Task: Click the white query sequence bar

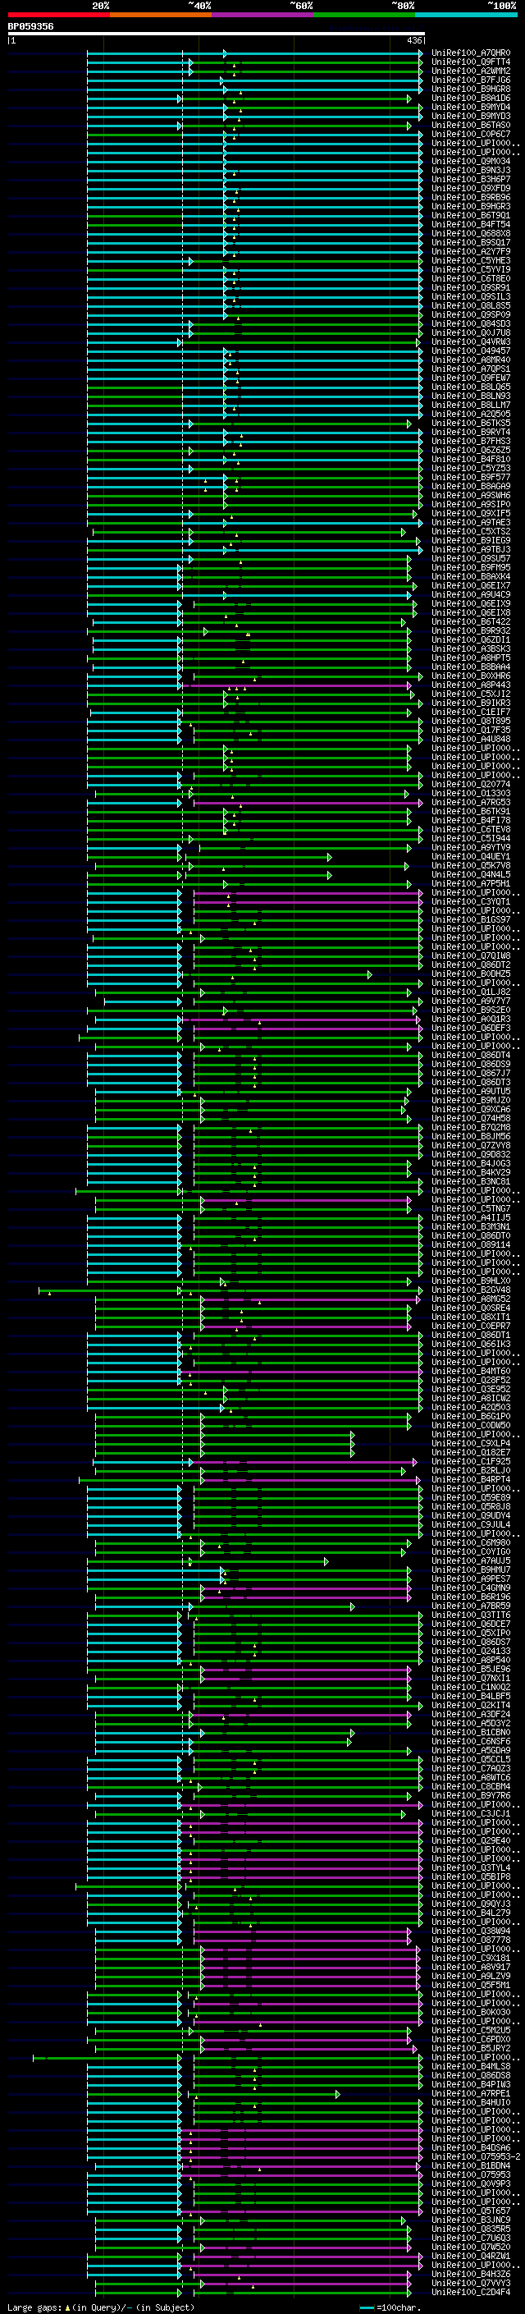Action: tap(217, 33)
